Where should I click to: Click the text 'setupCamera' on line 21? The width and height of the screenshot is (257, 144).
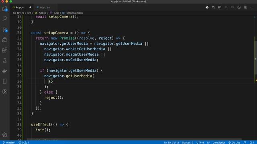tap(56, 33)
